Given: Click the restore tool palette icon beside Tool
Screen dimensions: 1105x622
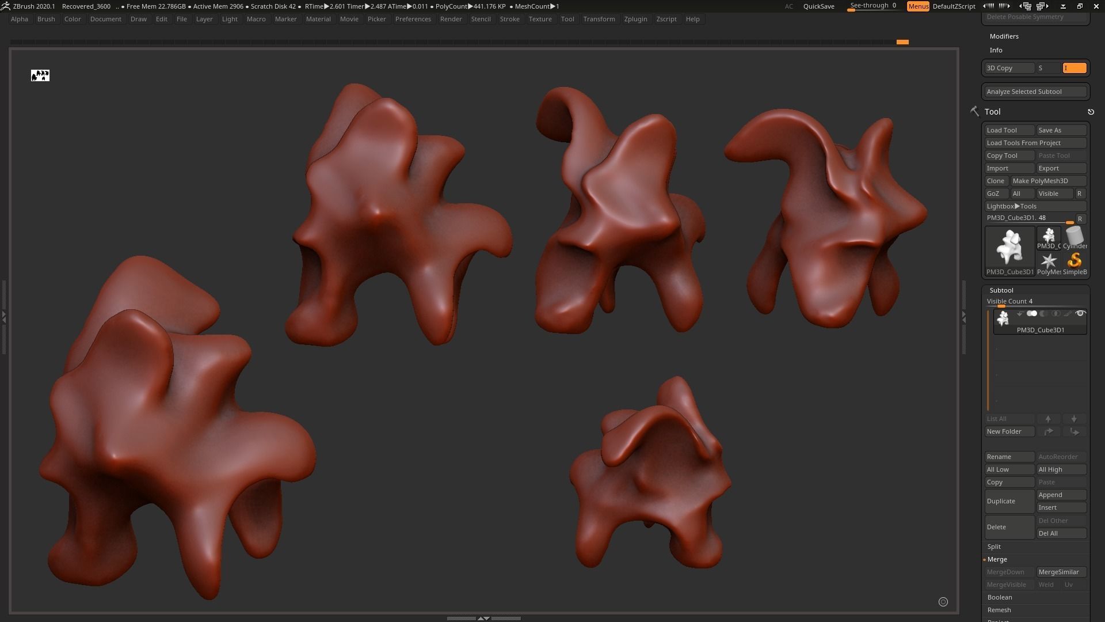Looking at the screenshot, I should 1091,112.
